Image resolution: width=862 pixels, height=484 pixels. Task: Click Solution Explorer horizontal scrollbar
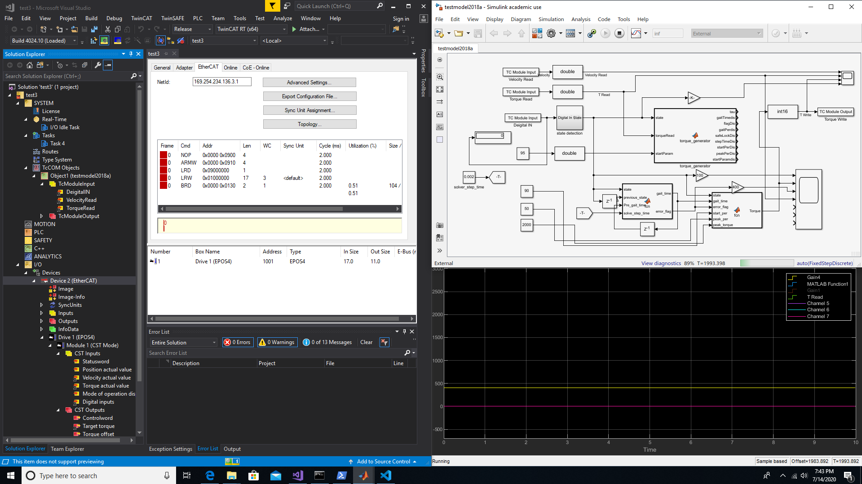coord(69,440)
